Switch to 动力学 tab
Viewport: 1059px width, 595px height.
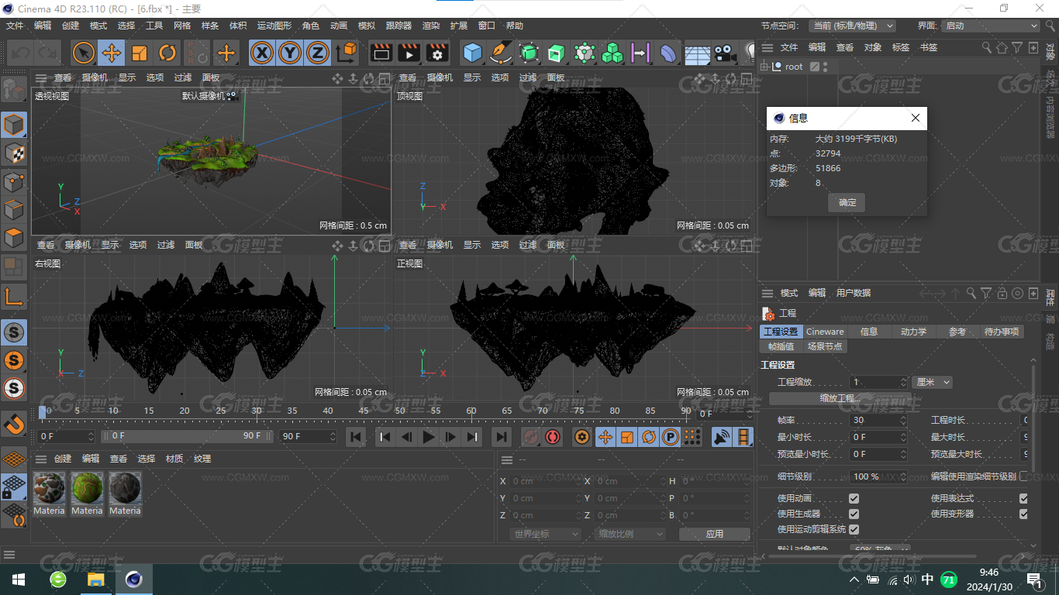pyautogui.click(x=913, y=332)
